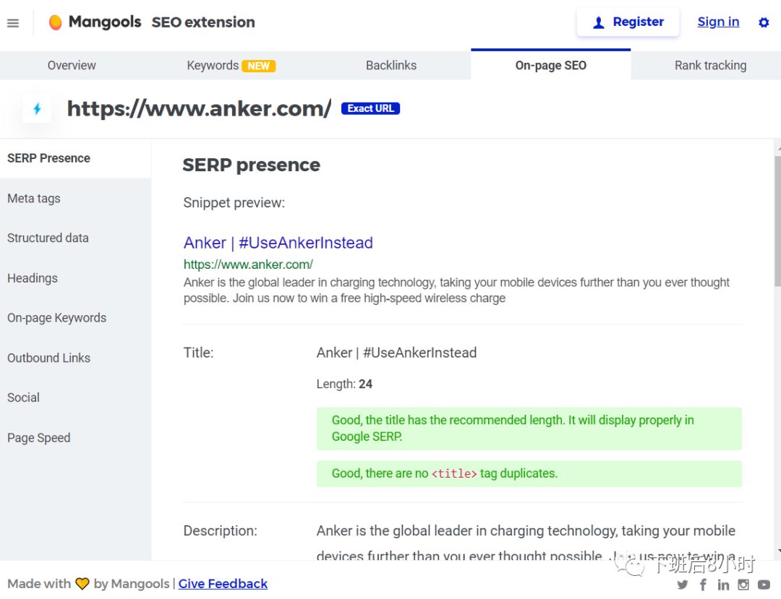Screen dimensions: 781x599
Task: Click the 'Snippet preview:' label
Action: click(x=234, y=203)
